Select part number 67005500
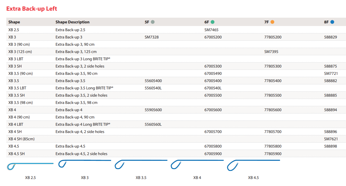This screenshot has height=186, width=346. pyautogui.click(x=213, y=95)
